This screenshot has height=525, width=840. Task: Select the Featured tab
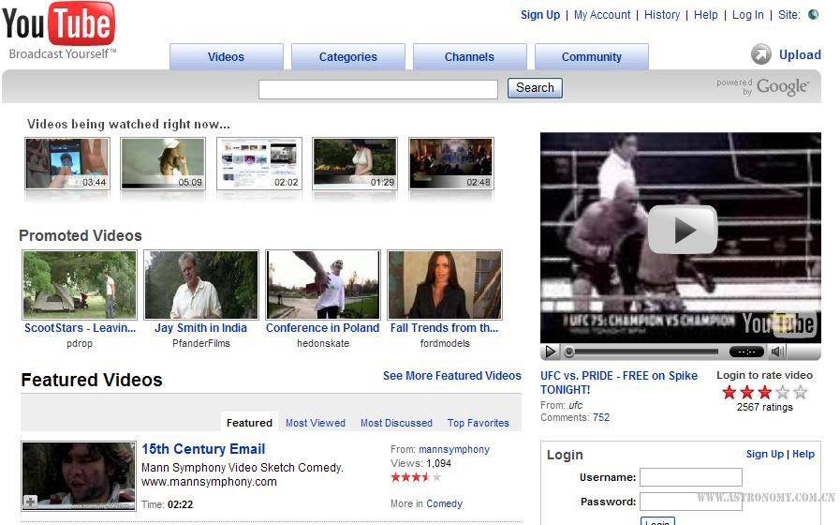tap(249, 423)
